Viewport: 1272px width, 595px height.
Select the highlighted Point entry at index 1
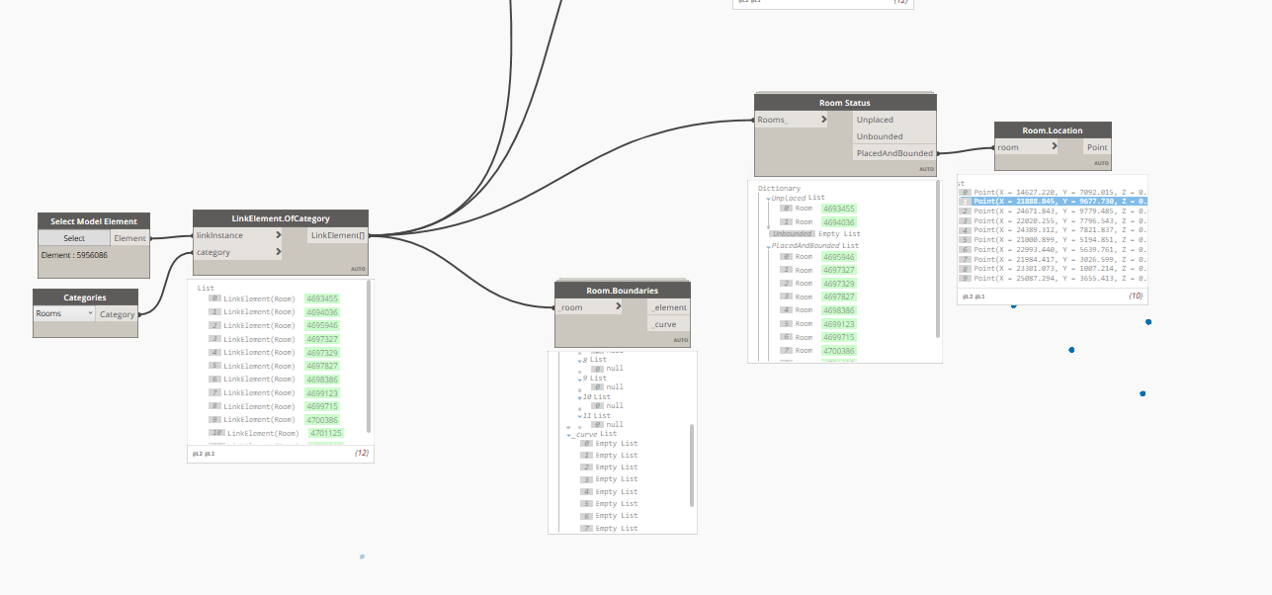(1053, 201)
